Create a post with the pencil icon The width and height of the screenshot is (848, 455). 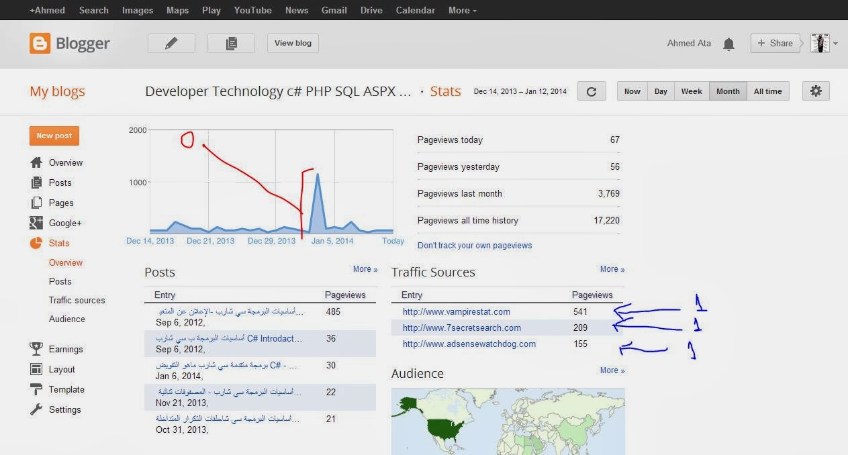(171, 43)
